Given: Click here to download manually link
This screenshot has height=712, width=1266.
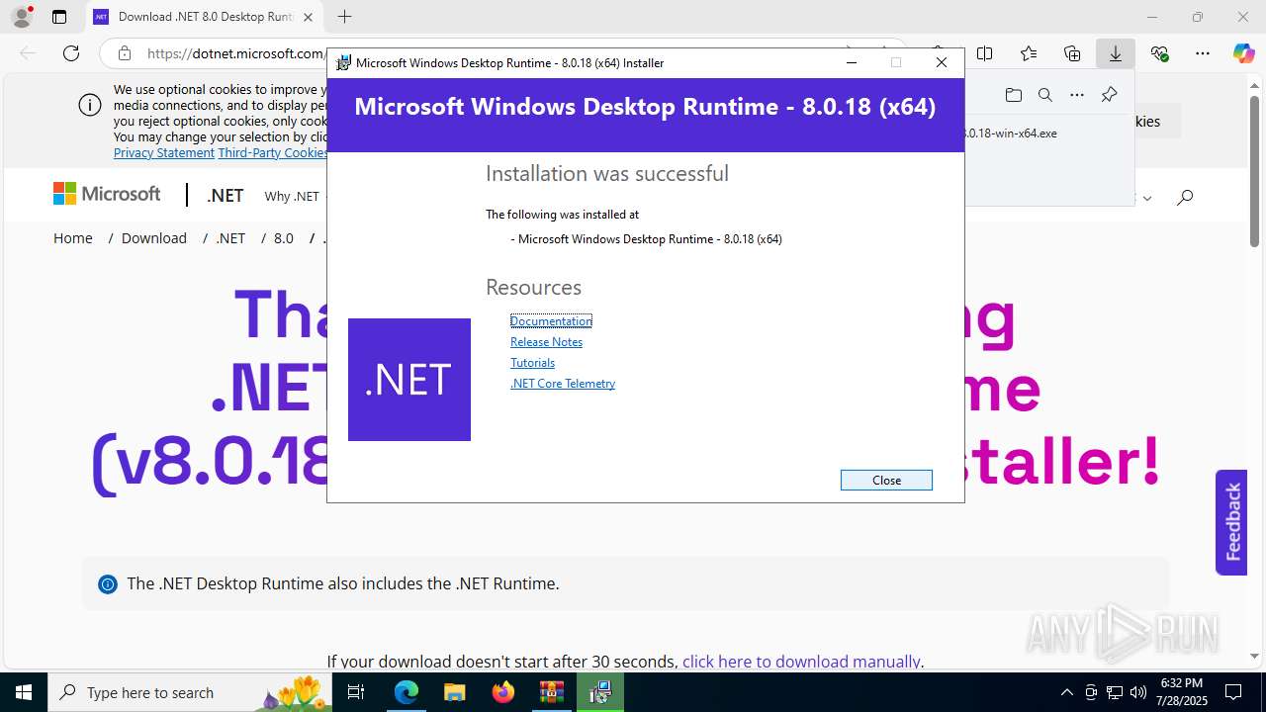Looking at the screenshot, I should coord(801,662).
